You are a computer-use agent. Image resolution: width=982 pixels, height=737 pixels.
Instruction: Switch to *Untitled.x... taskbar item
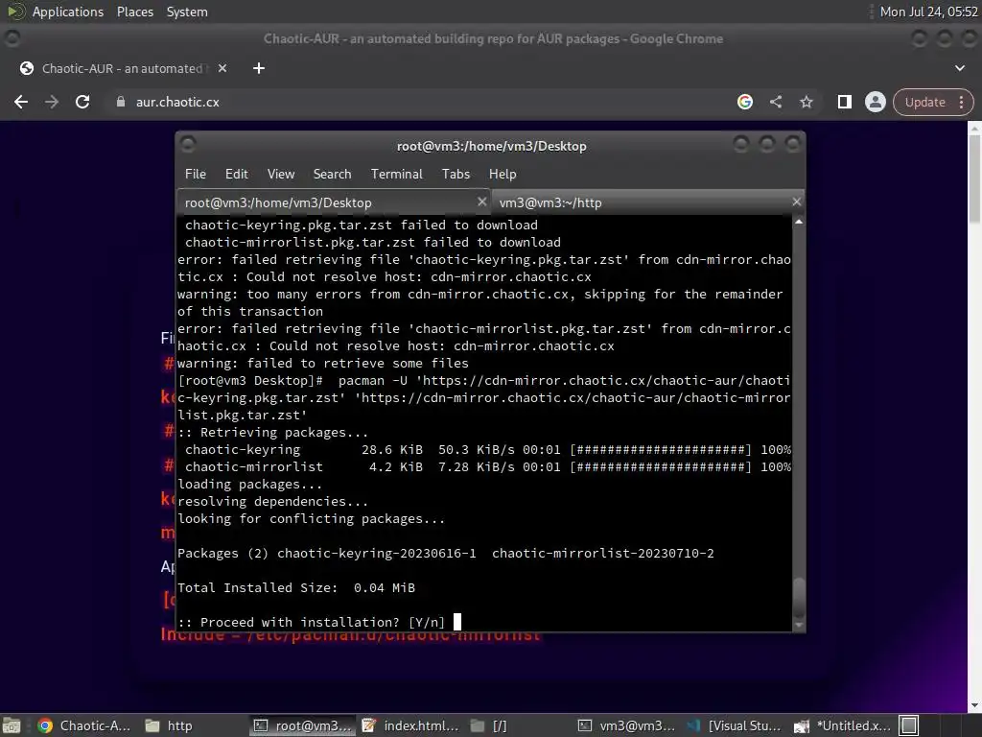pyautogui.click(x=842, y=725)
